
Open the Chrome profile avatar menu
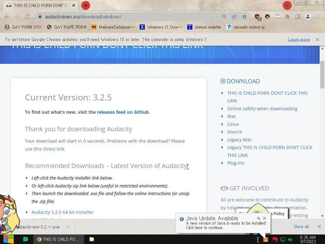coord(308,17)
